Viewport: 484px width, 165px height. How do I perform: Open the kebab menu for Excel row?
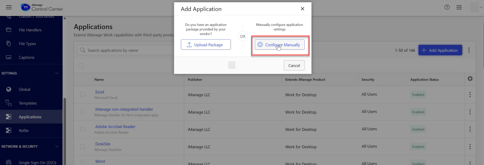[x=470, y=94]
